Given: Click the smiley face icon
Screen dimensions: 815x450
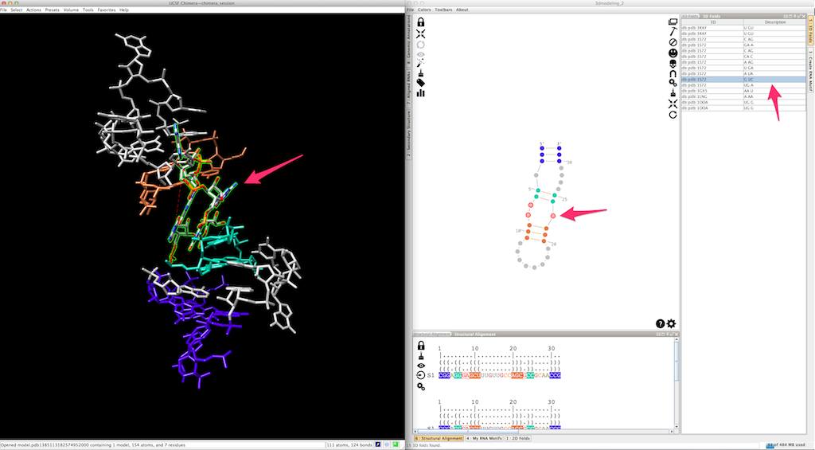Looking at the screenshot, I should click(x=673, y=53).
